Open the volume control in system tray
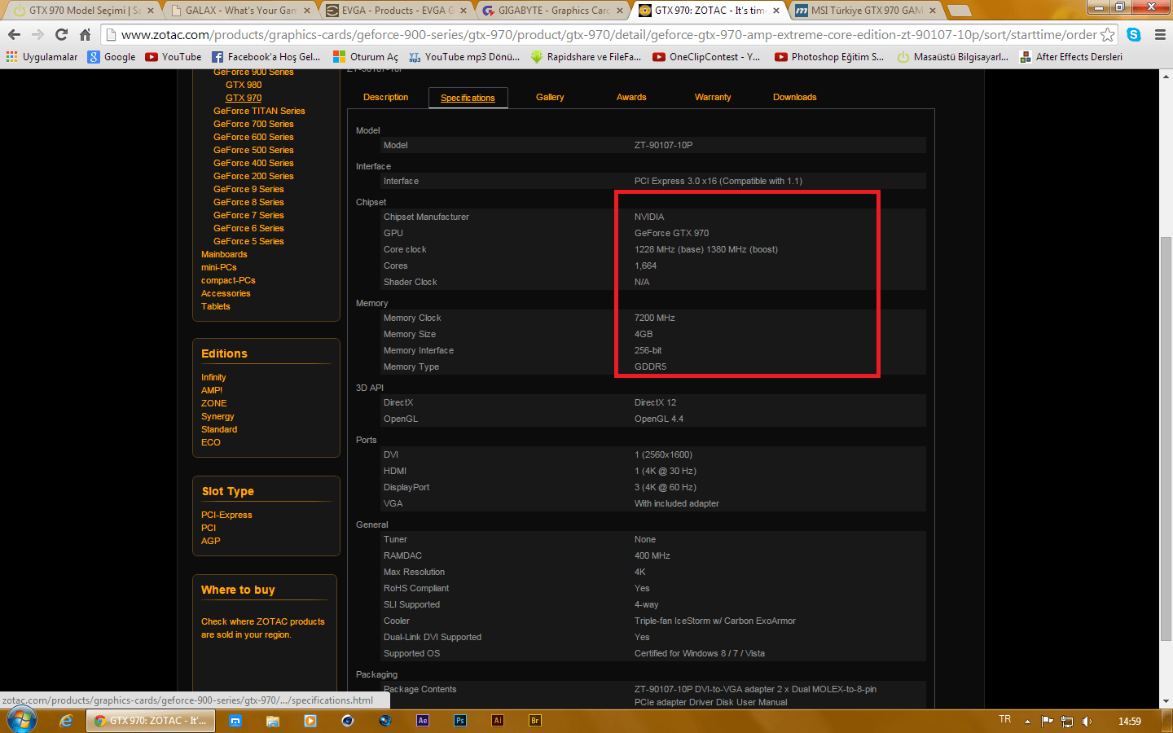 (x=1087, y=721)
